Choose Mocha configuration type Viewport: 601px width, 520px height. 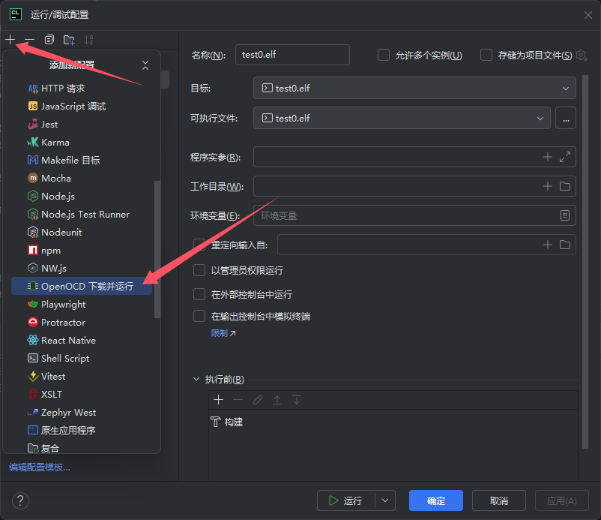tap(82, 178)
